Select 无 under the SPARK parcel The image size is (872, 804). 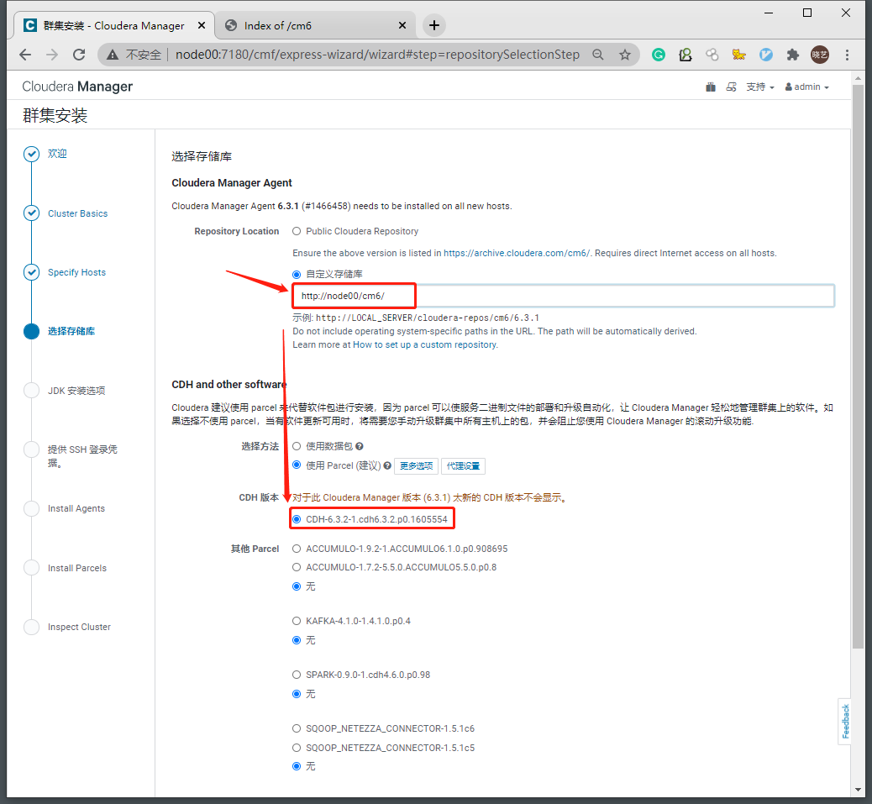[x=297, y=694]
